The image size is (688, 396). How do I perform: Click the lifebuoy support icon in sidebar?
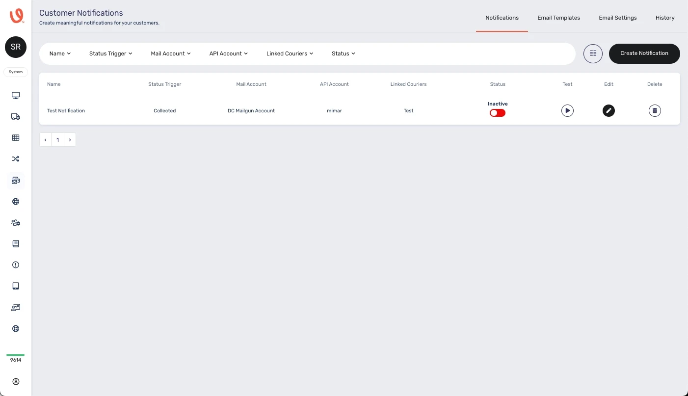pos(16,328)
